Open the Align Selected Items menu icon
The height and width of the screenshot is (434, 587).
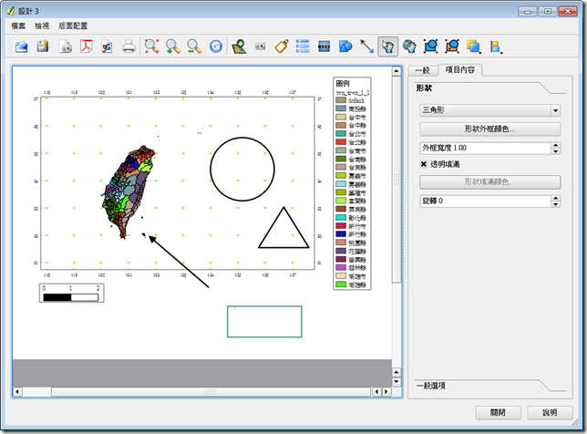[496, 46]
